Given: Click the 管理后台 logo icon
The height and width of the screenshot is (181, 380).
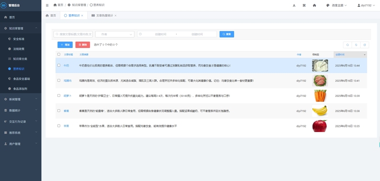Looking at the screenshot, I should pos(4,5).
